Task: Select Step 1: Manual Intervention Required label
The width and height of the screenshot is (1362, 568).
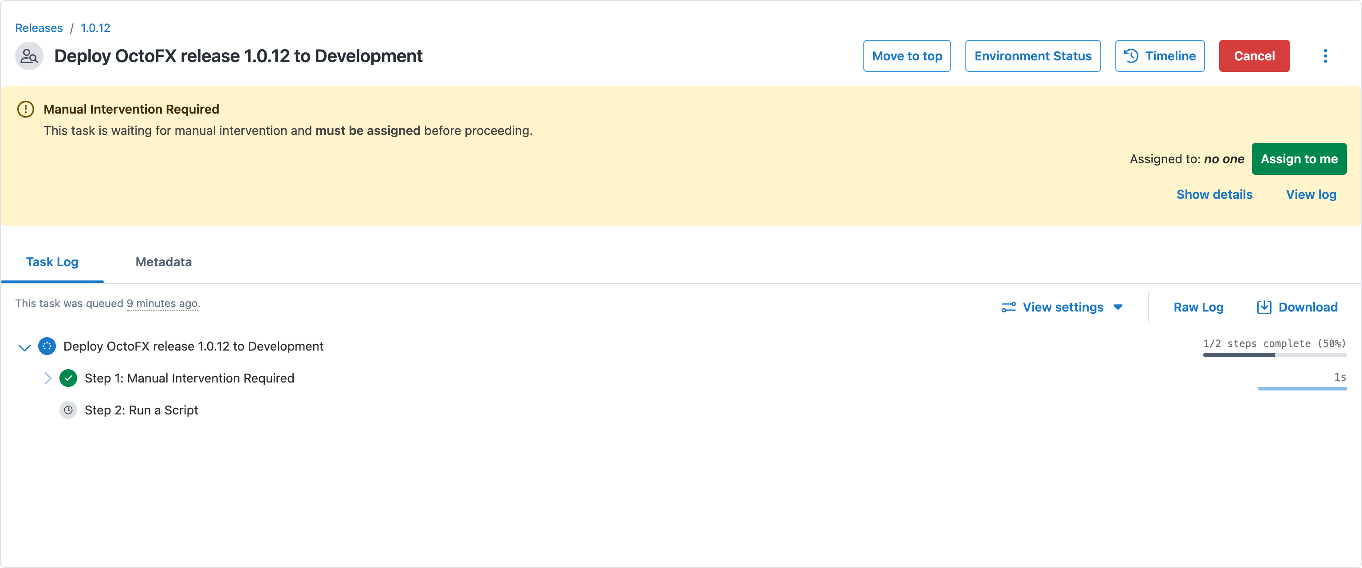Action: click(189, 378)
